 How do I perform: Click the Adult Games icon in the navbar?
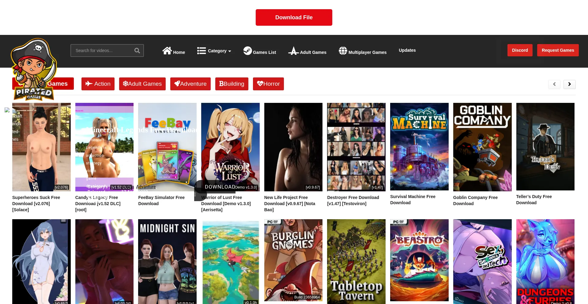pos(293,51)
